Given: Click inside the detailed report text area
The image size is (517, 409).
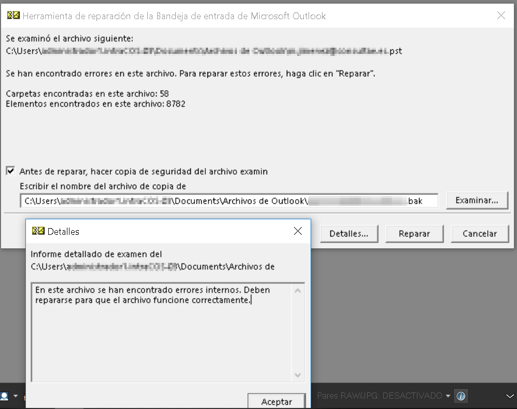Looking at the screenshot, I should pos(162,332).
